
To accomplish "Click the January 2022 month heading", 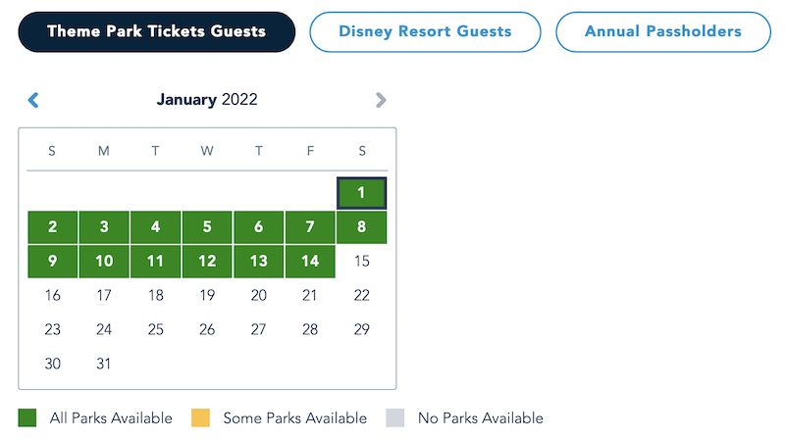I will pos(207,100).
